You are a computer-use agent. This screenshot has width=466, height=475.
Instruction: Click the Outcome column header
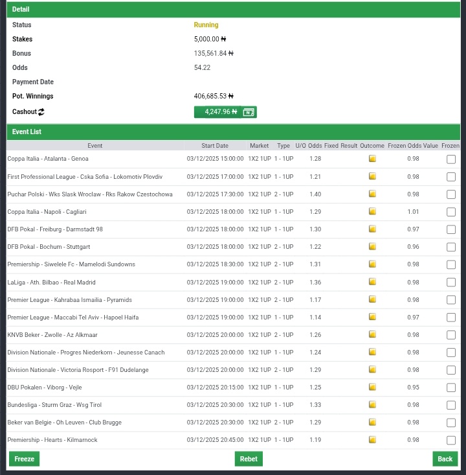click(372, 146)
